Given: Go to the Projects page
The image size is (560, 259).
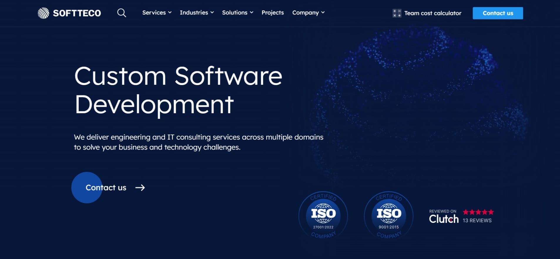Looking at the screenshot, I should coord(273,13).
